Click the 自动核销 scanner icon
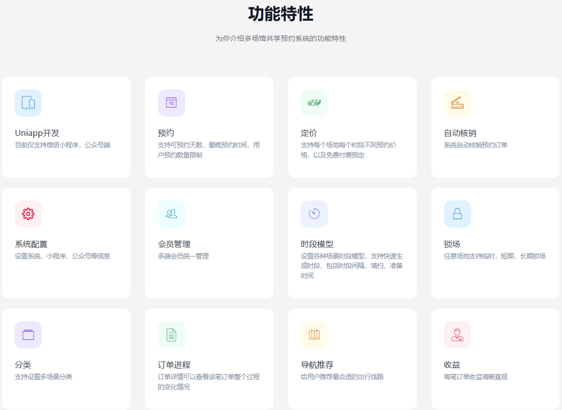 (457, 103)
